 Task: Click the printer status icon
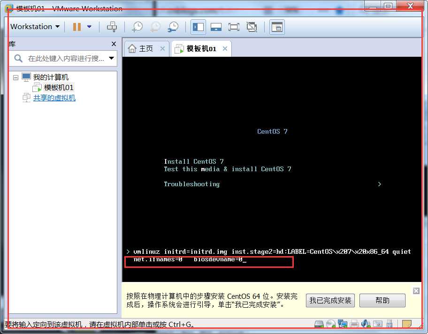tap(354, 324)
